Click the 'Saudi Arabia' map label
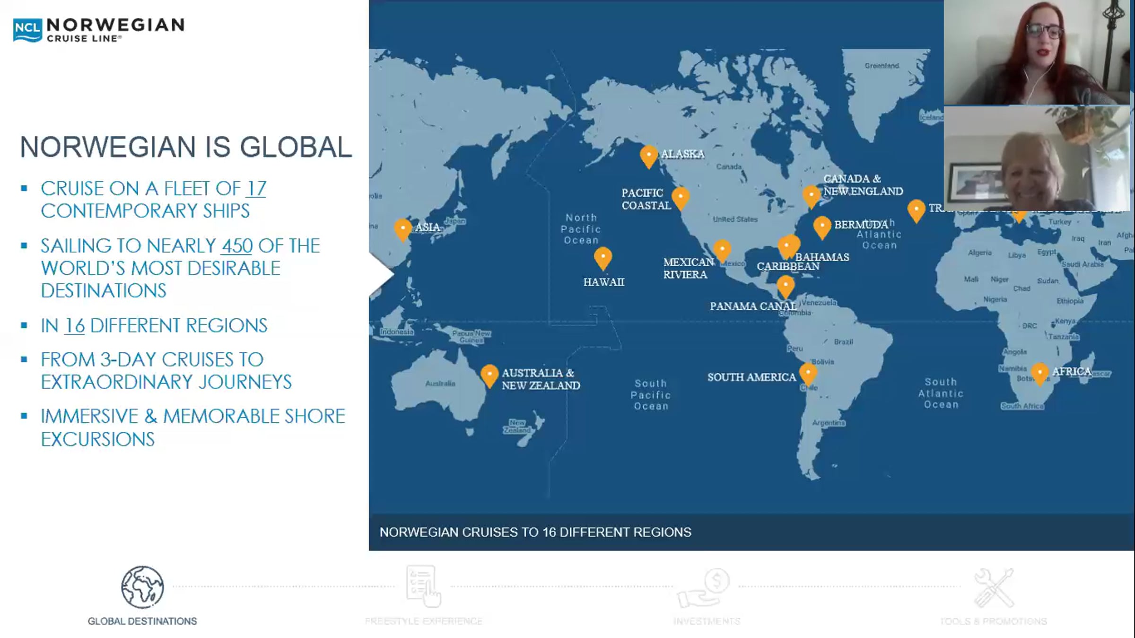Screen dimensions: 1135x638 point(1083,264)
